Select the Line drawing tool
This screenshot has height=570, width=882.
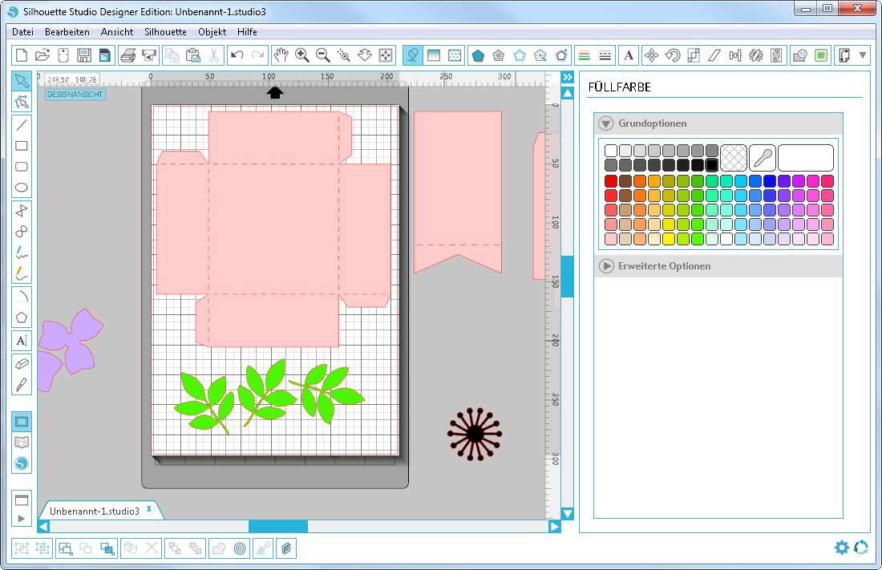coord(22,124)
